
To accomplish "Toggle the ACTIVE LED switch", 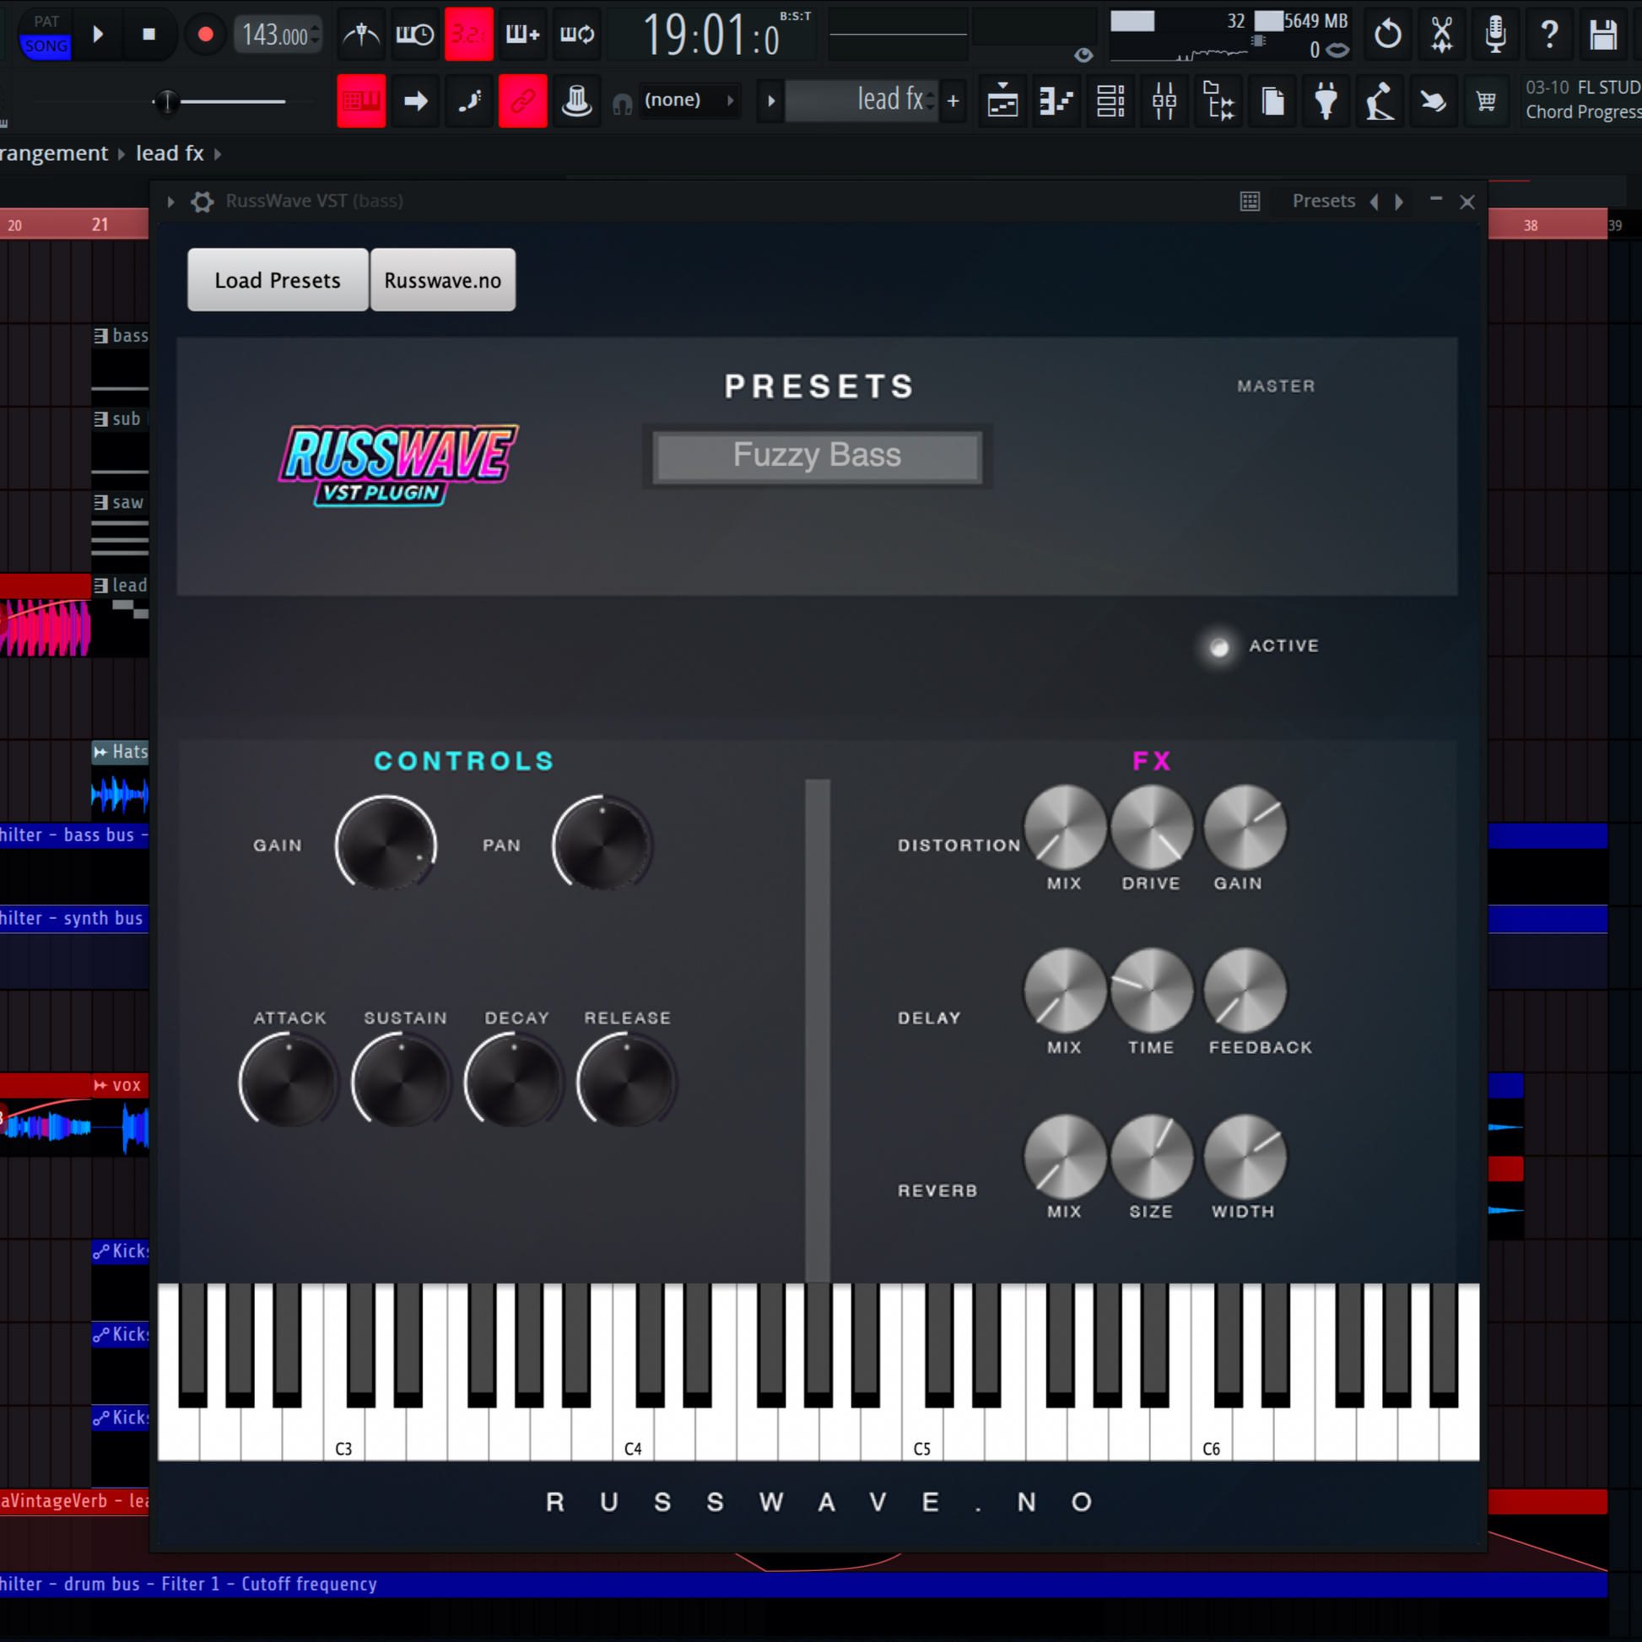I will point(1218,647).
